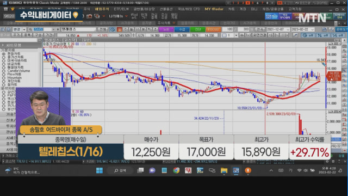Click the orange FOCUS button
Image resolution: width=348 pixels, height=196 pixels.
[213, 29]
